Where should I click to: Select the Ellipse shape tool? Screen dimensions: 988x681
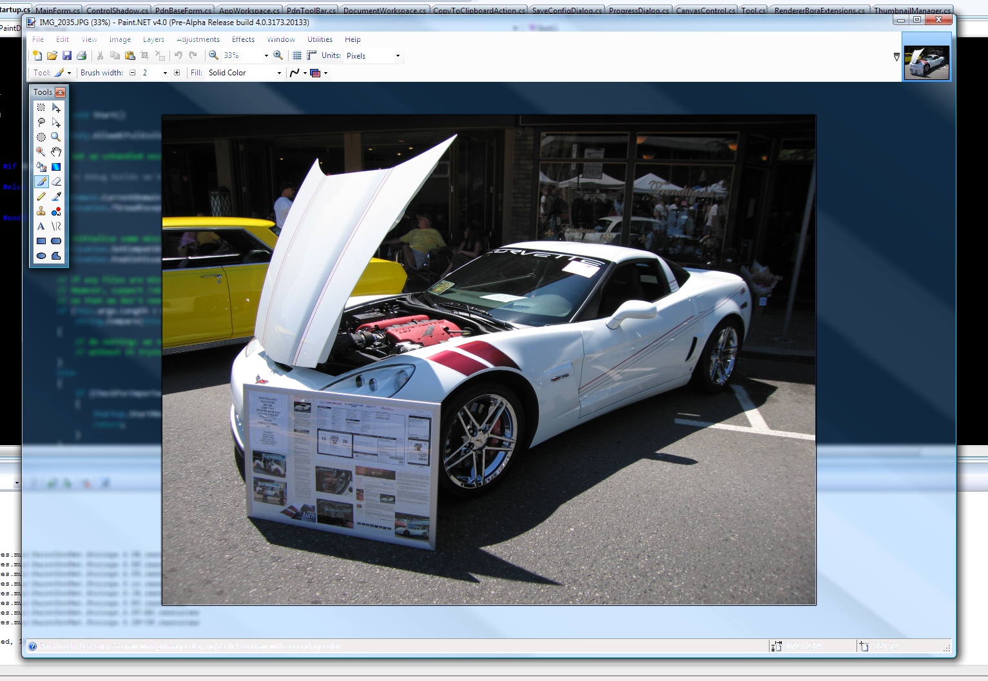[41, 256]
